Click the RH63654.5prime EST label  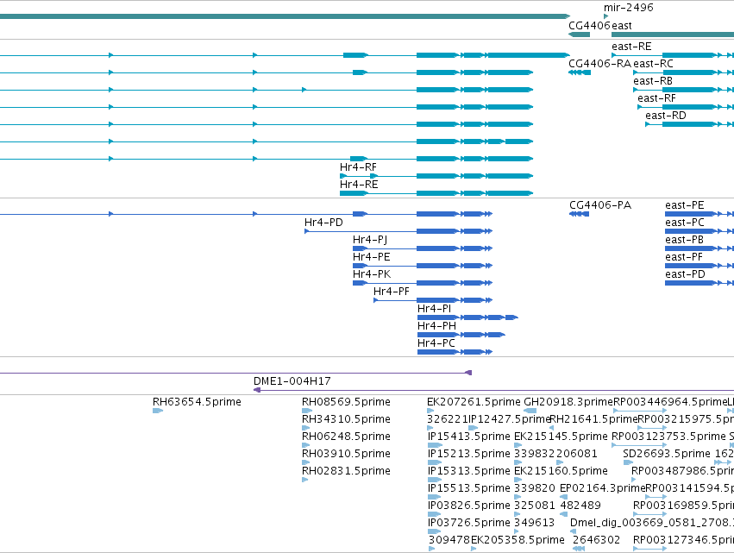pos(197,402)
